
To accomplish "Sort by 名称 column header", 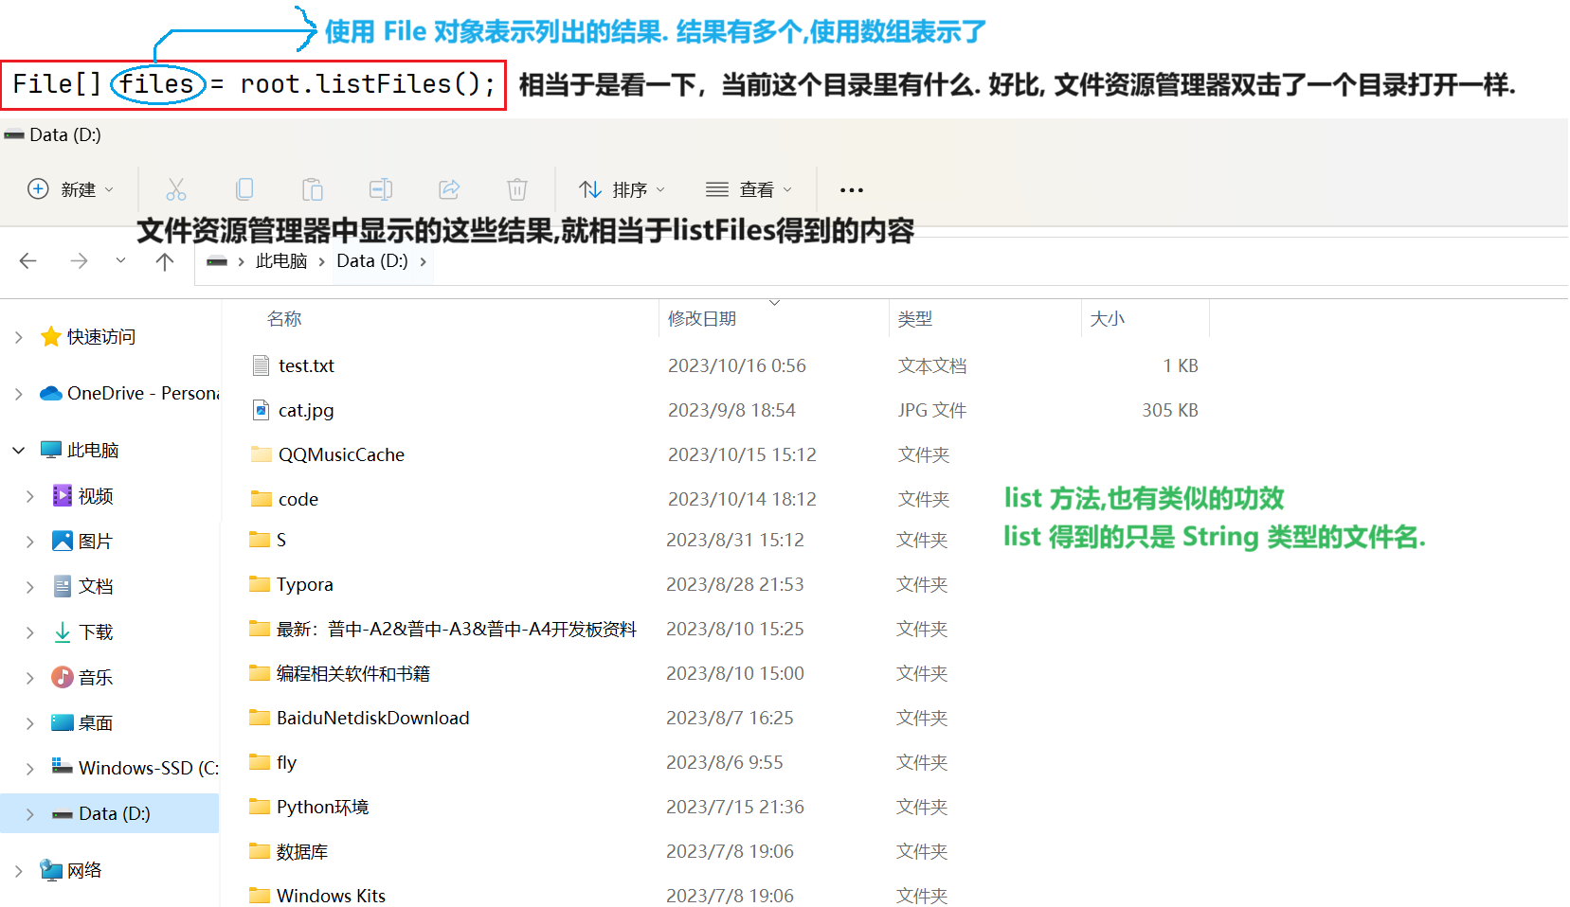I will click(x=284, y=319).
